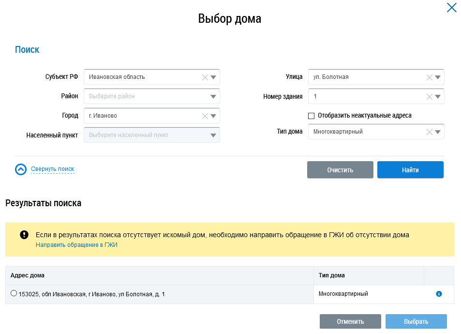Clear the Номер здания field value
Screen dimensions: 461x334
point(429,96)
